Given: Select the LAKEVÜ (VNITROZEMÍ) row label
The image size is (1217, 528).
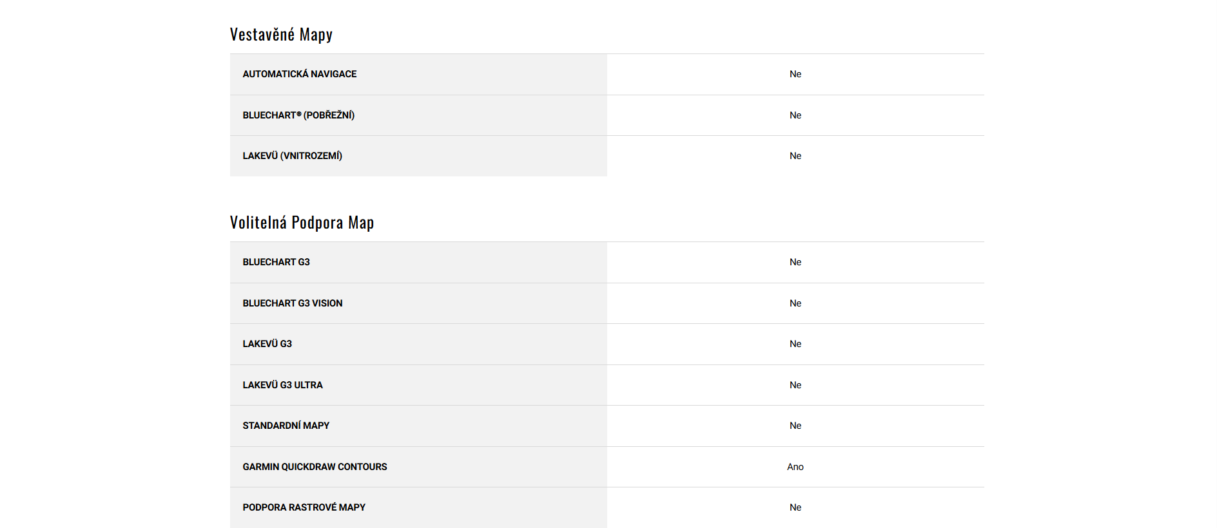Looking at the screenshot, I should pyautogui.click(x=293, y=156).
